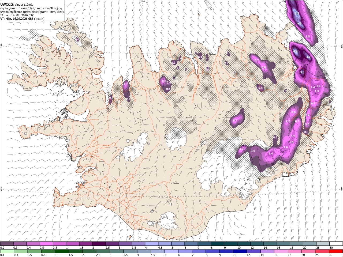Click the 'slydda/snjókoma' legend description line
This screenshot has height=257, width=343.
tap(32, 12)
